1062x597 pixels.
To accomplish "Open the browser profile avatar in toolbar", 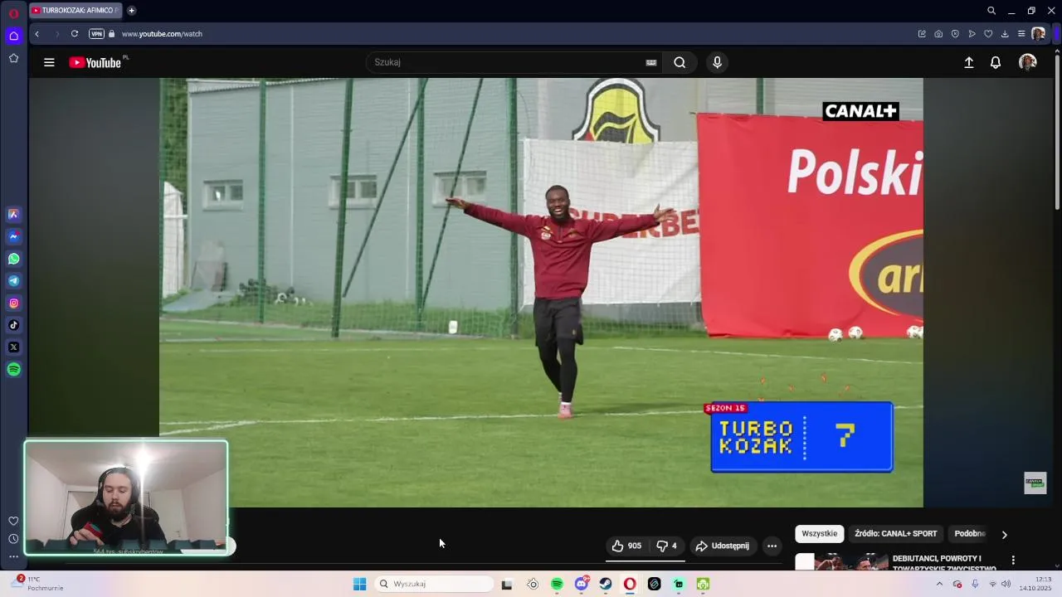I will tap(1038, 34).
